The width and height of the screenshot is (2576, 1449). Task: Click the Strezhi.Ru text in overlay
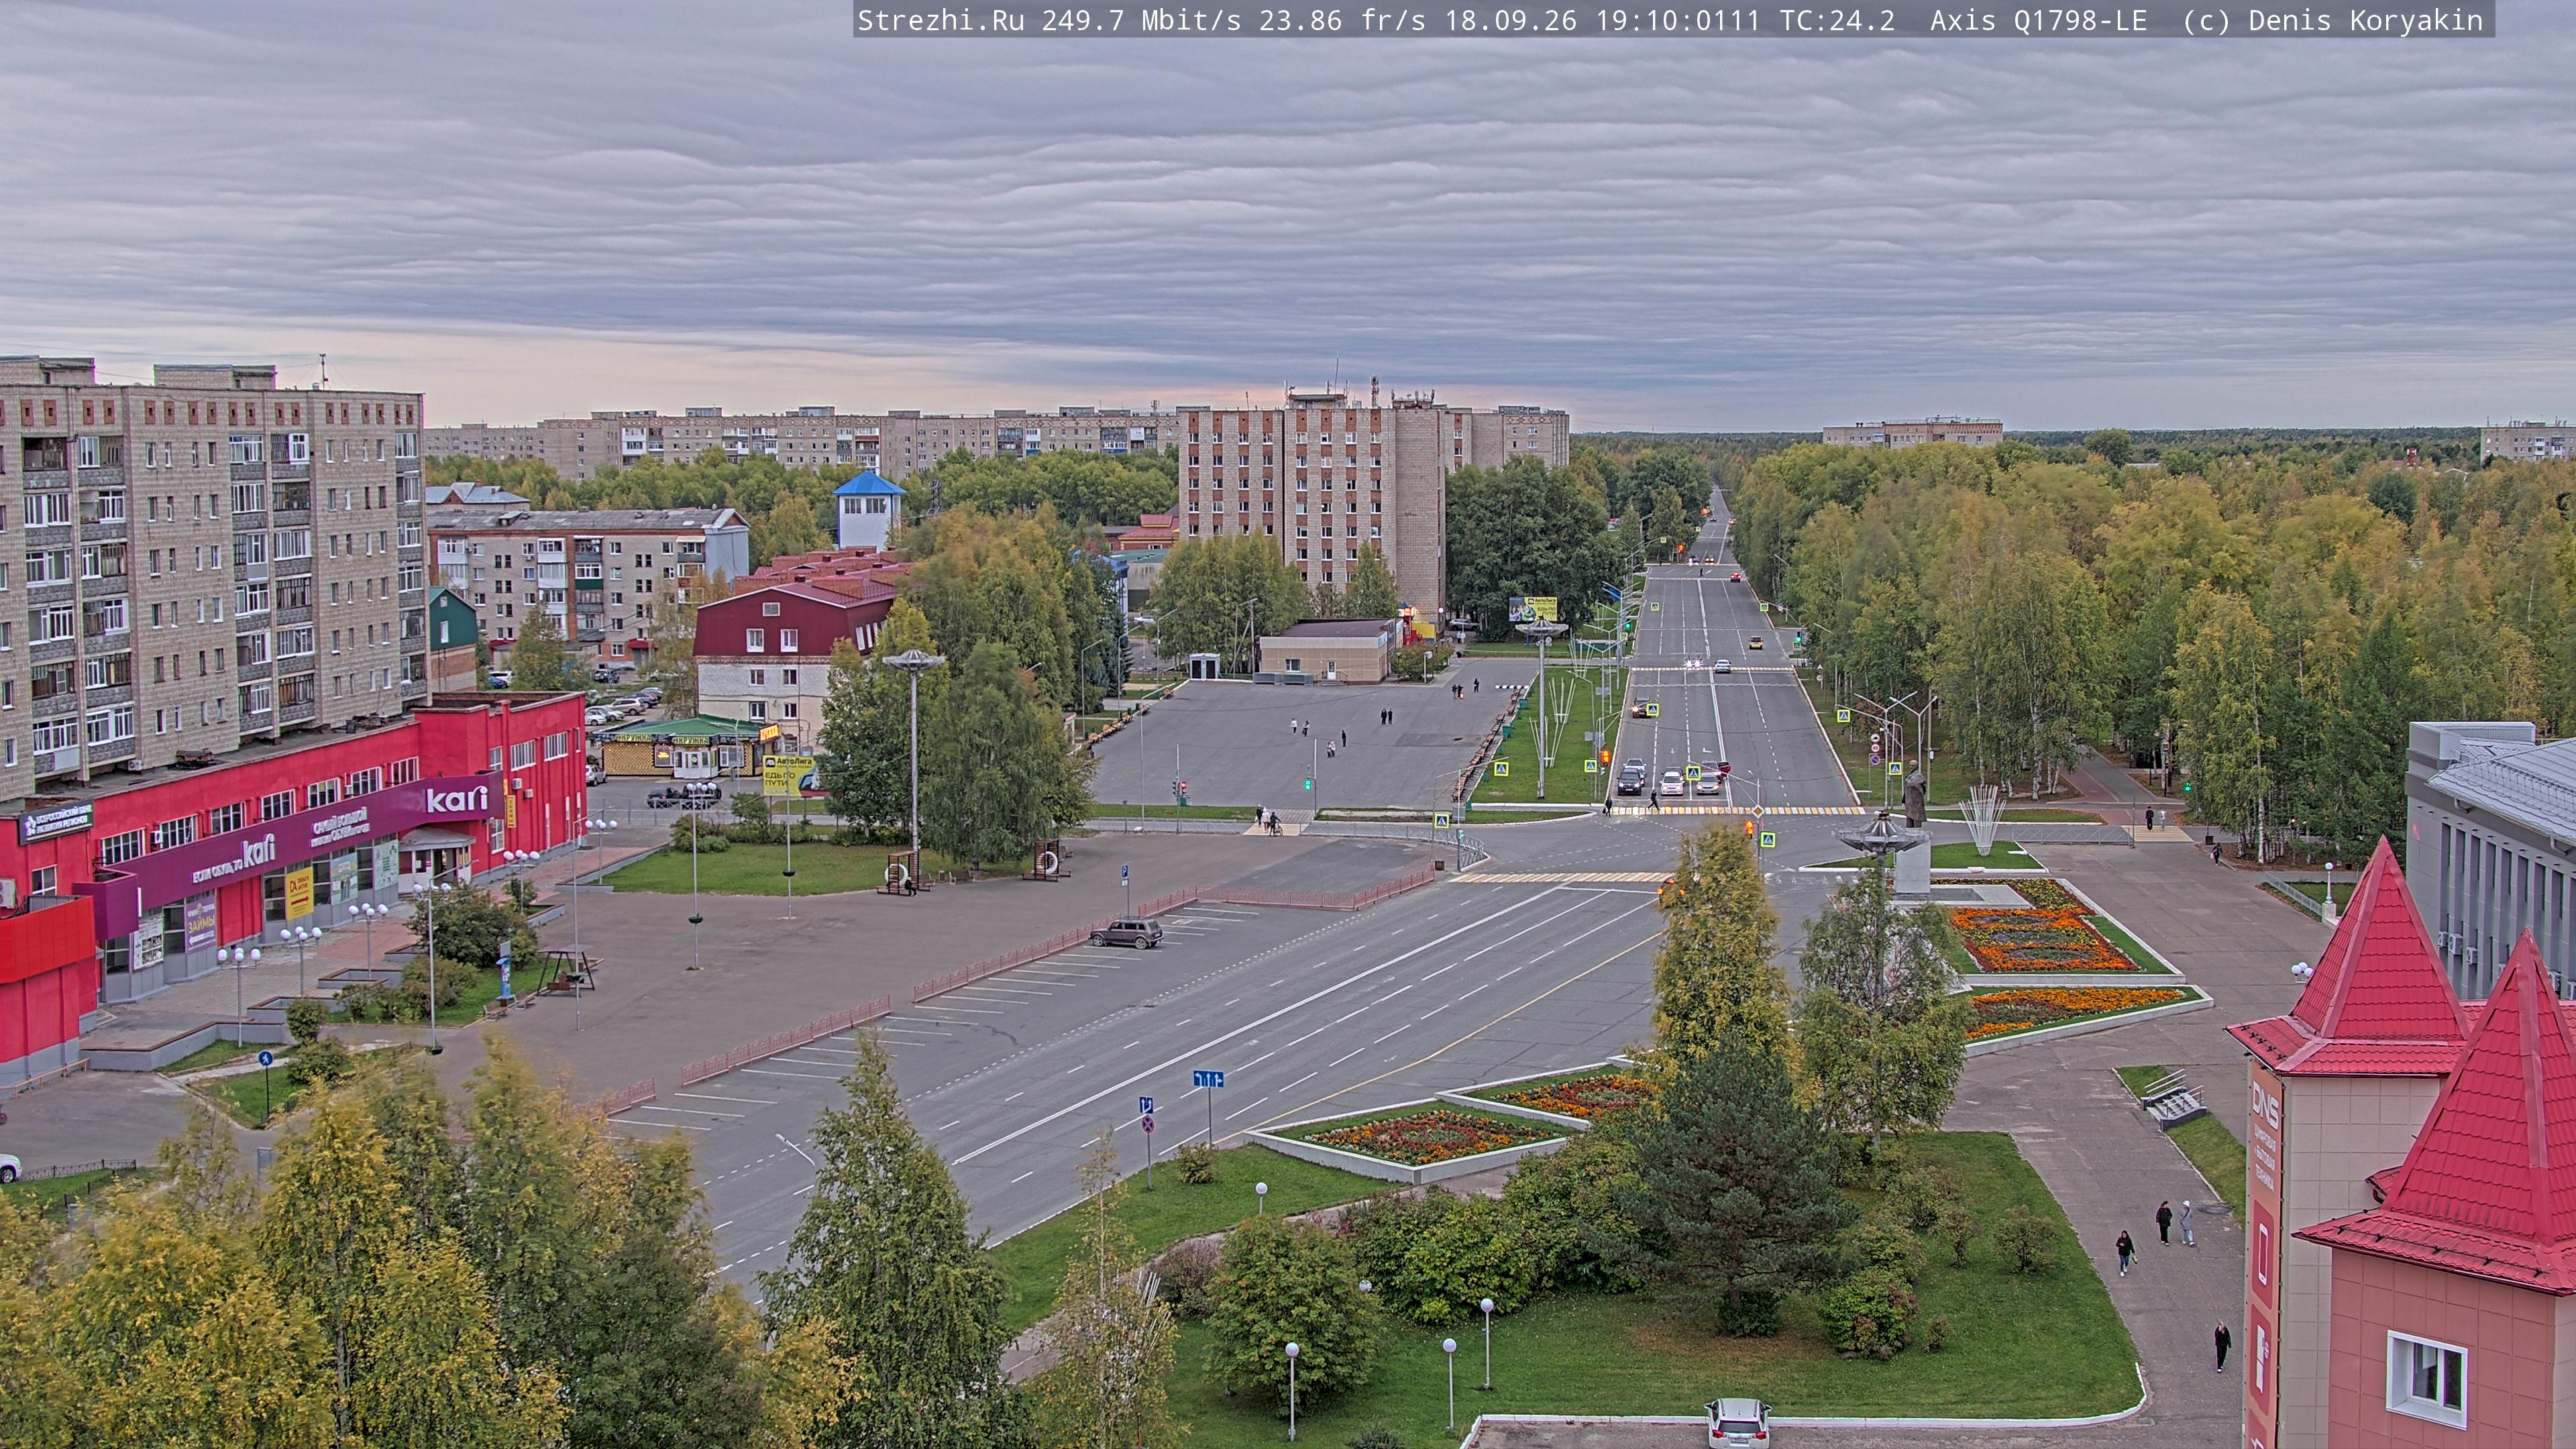(941, 21)
